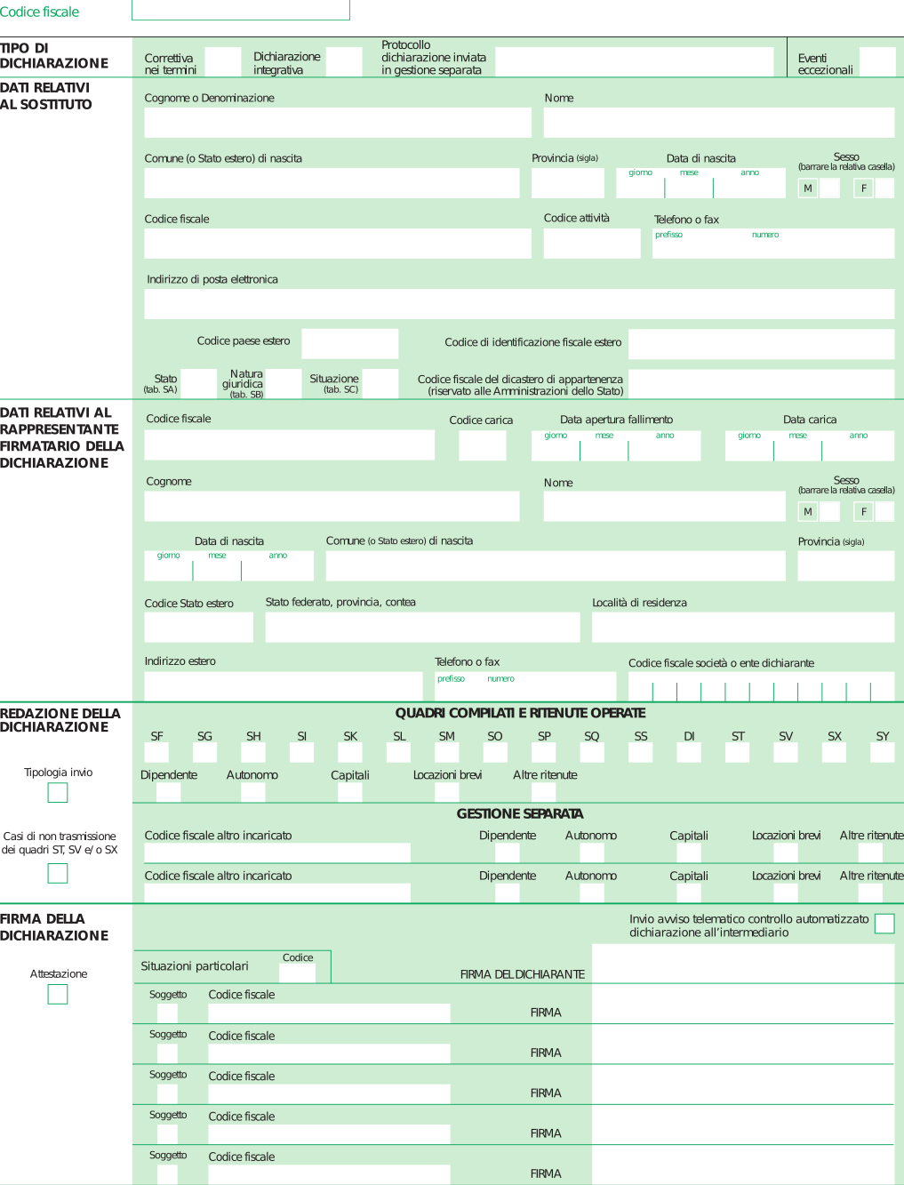
Task: Tick the Dichiarazione integrativa box
Action: pyautogui.click(x=344, y=62)
